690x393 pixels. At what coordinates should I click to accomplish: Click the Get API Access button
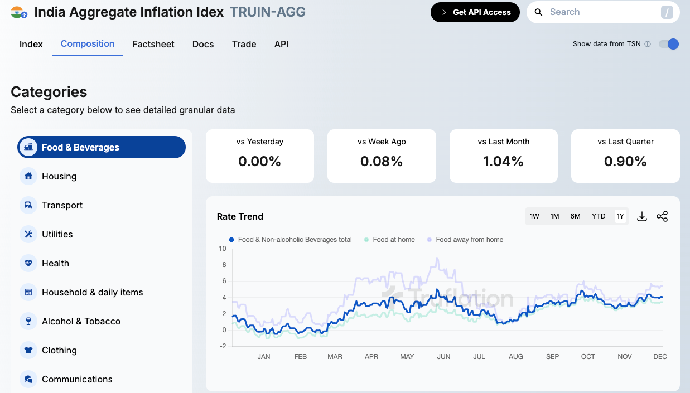[x=475, y=12]
